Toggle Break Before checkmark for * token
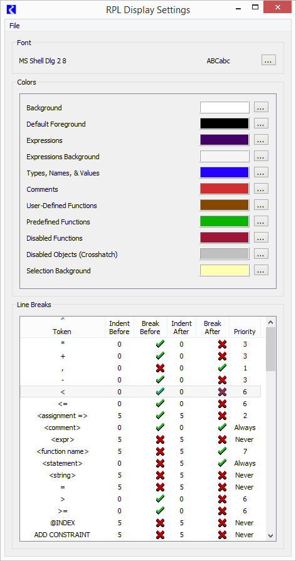Screen dimensions: 296x561 click(x=160, y=344)
